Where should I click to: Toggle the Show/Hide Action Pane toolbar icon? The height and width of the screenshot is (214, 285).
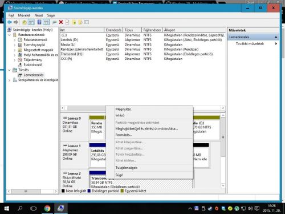click(x=46, y=22)
